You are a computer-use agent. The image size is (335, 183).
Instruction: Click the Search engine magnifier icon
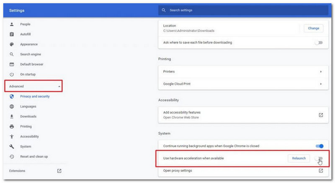[12, 54]
